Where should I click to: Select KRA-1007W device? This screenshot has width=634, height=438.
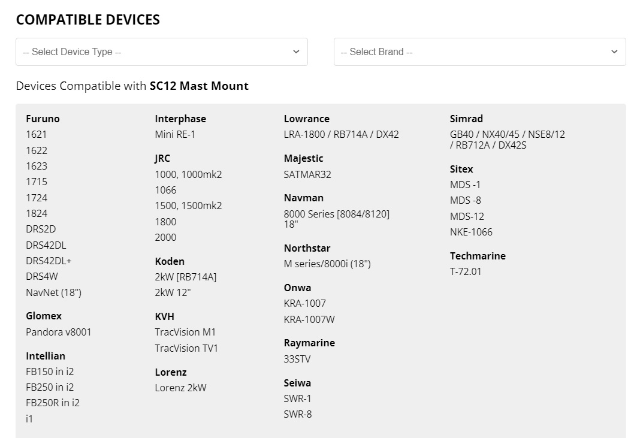[x=309, y=319]
